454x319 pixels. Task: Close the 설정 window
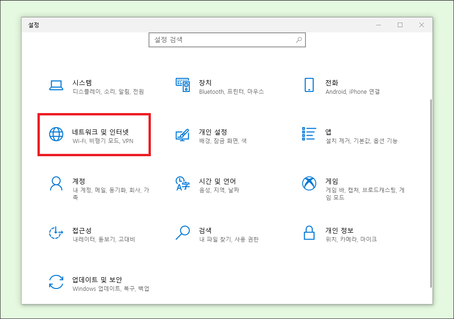[422, 25]
